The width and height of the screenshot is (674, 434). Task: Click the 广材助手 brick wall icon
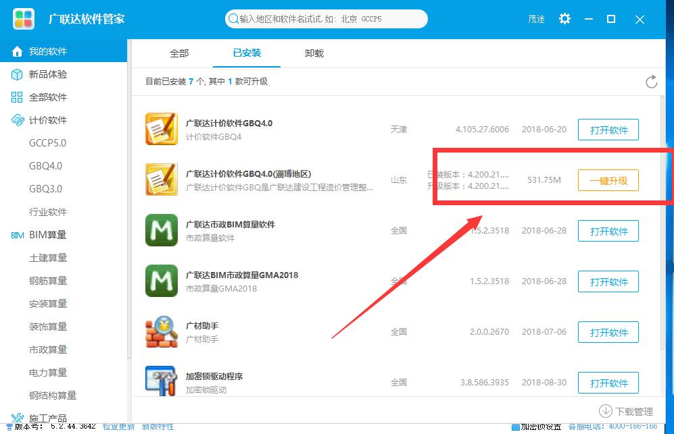coord(162,331)
